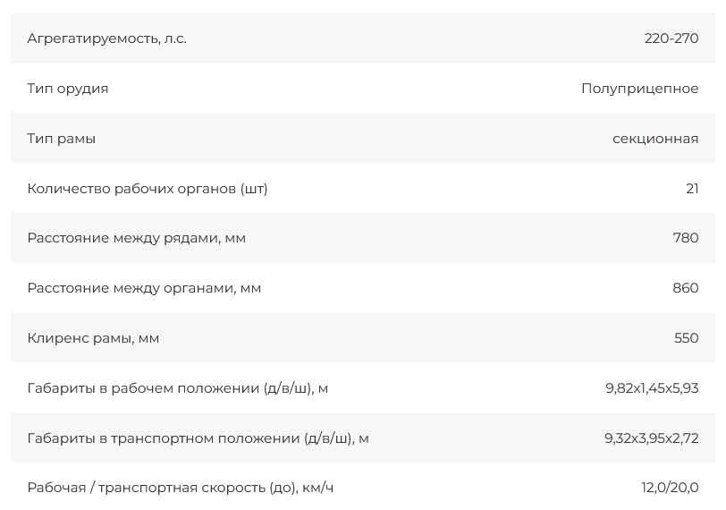Select the 'Полуприцепное' value
The width and height of the screenshot is (726, 510).
click(x=639, y=89)
